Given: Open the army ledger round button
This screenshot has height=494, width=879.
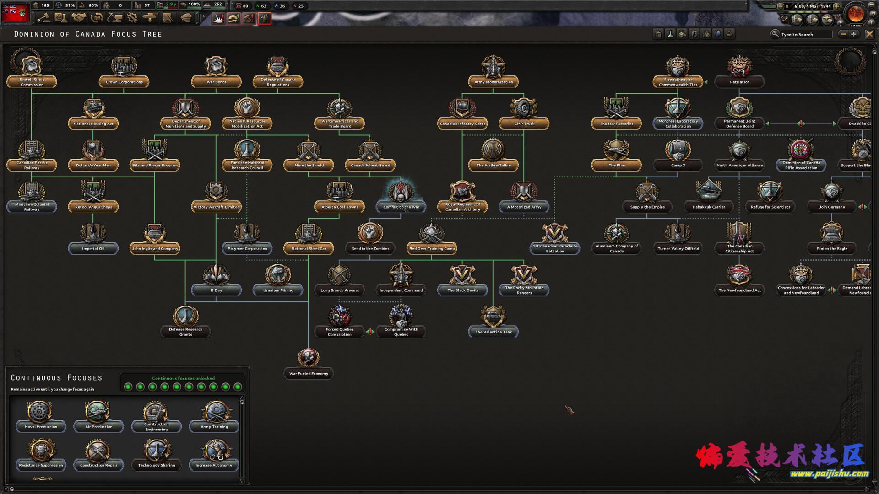Looking at the screenshot, I should (797, 20).
